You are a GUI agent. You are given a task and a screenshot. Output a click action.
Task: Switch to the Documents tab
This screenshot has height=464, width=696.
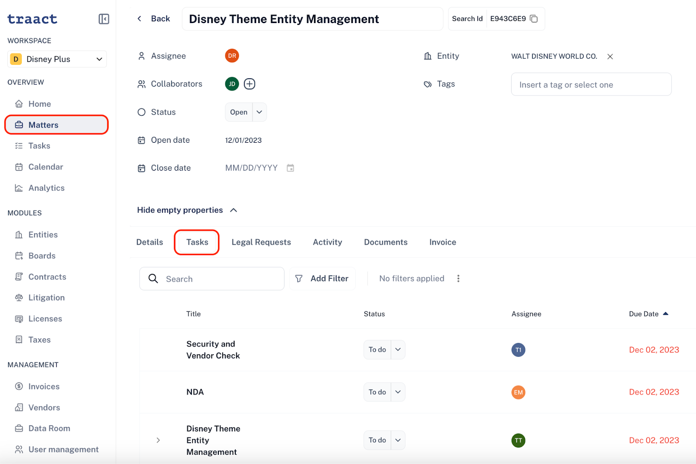(386, 242)
